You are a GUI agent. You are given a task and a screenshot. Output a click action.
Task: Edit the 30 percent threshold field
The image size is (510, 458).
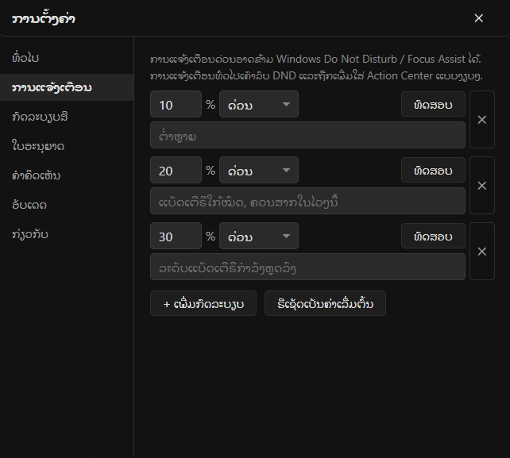coord(176,236)
